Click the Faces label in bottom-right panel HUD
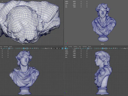Viewport: 128px width, 96px height. tap(67, 54)
